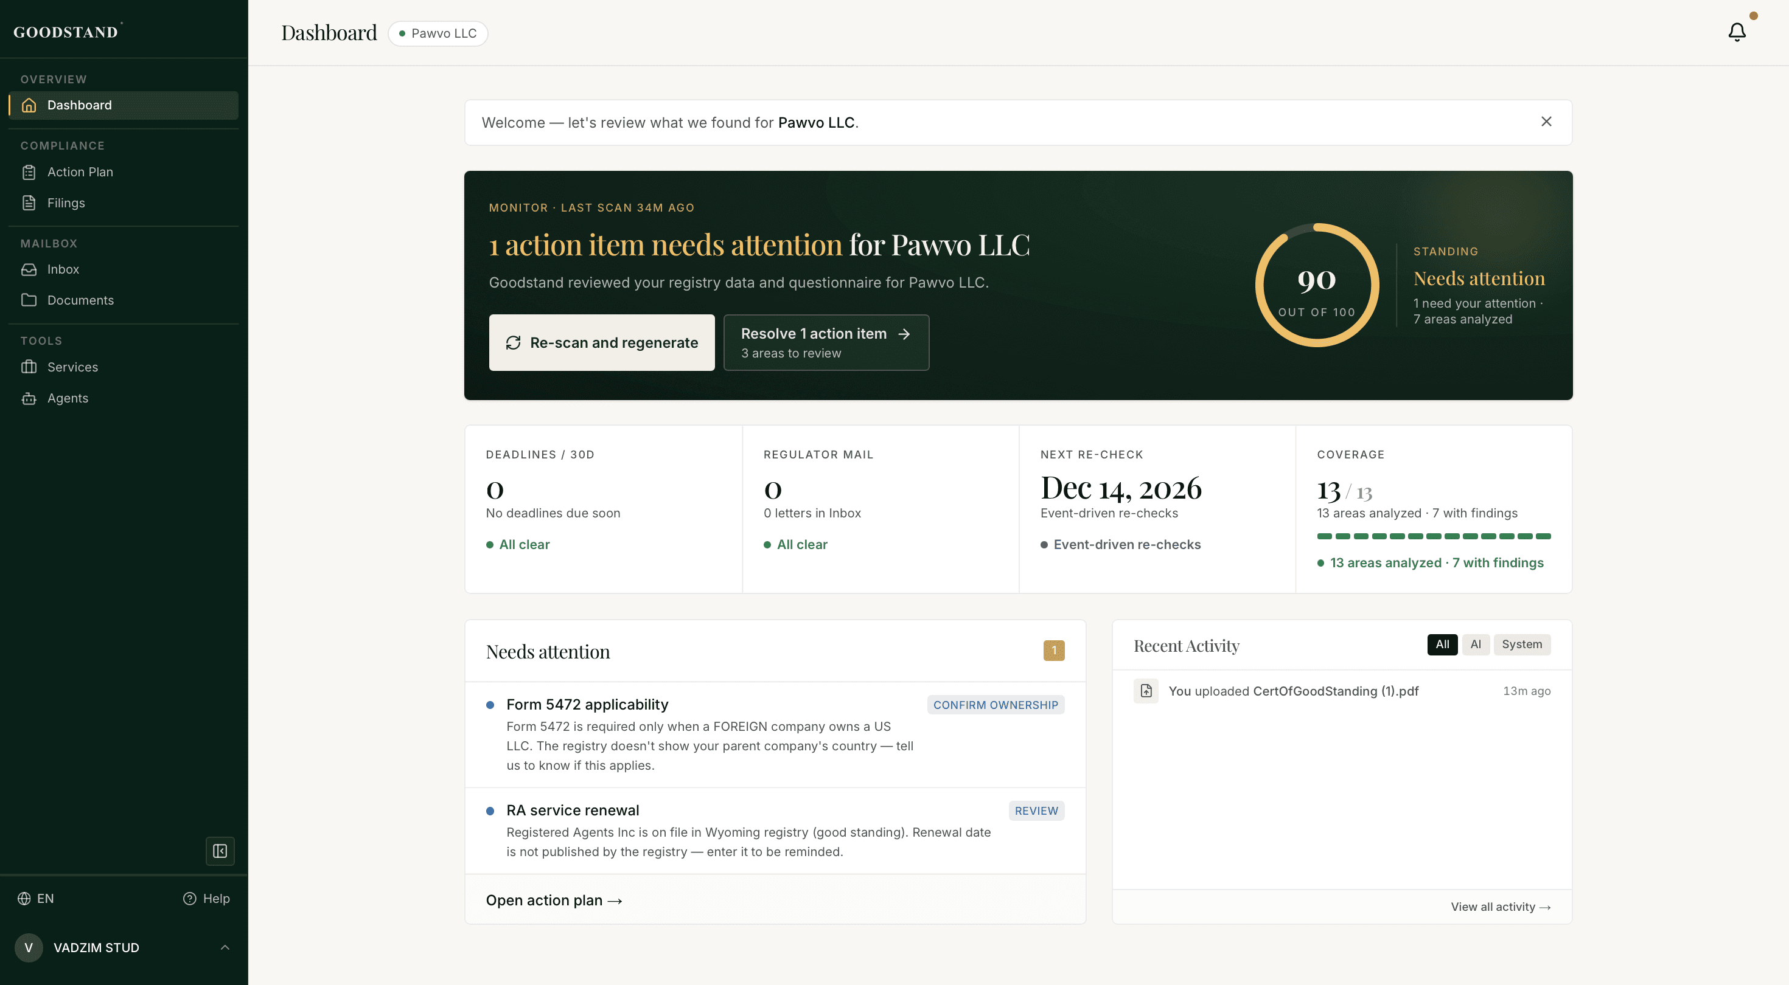Open Documents in sidebar

124,300
